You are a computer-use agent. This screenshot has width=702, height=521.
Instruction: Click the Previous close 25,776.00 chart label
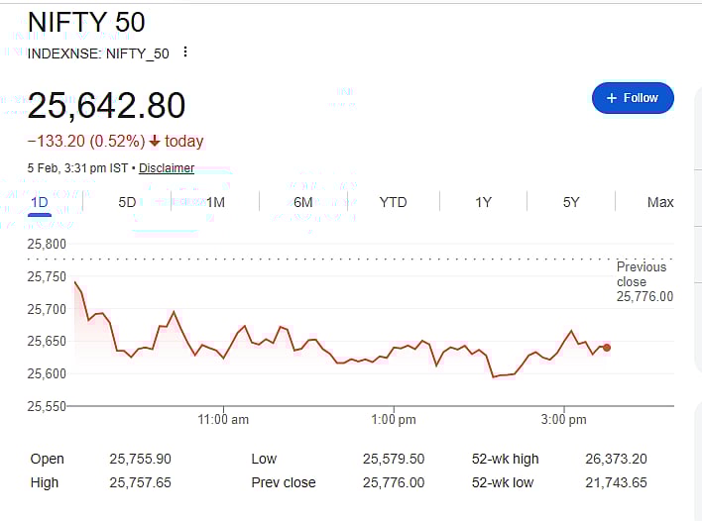click(x=644, y=281)
